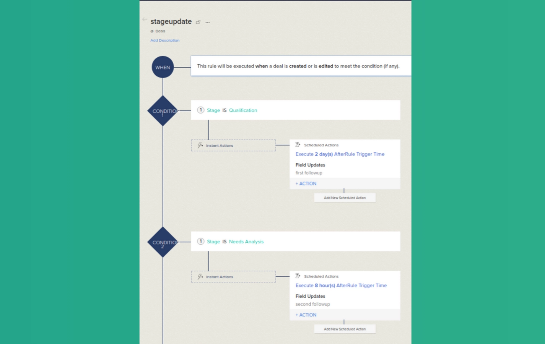545x344 pixels.
Task: Select the Condition 1 diamond node
Action: [163, 111]
